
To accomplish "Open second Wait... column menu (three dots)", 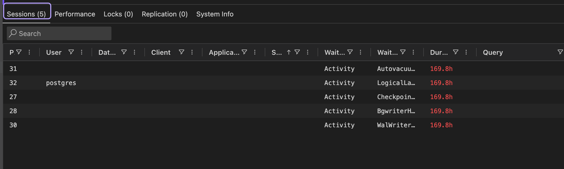I will (x=413, y=52).
